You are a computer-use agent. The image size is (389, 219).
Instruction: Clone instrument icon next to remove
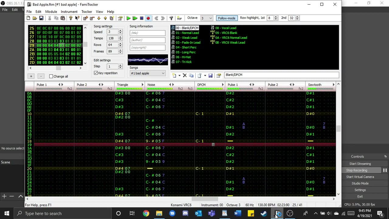tap(191, 75)
